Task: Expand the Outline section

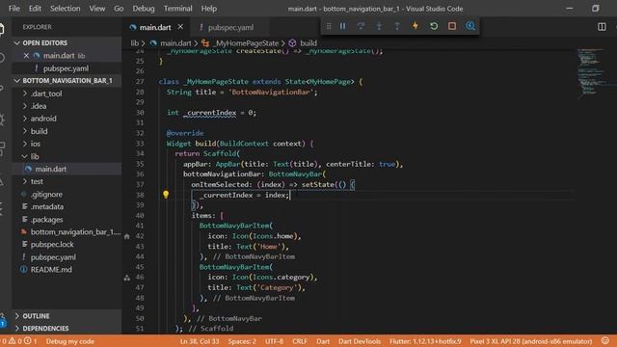Action: [x=67, y=316]
